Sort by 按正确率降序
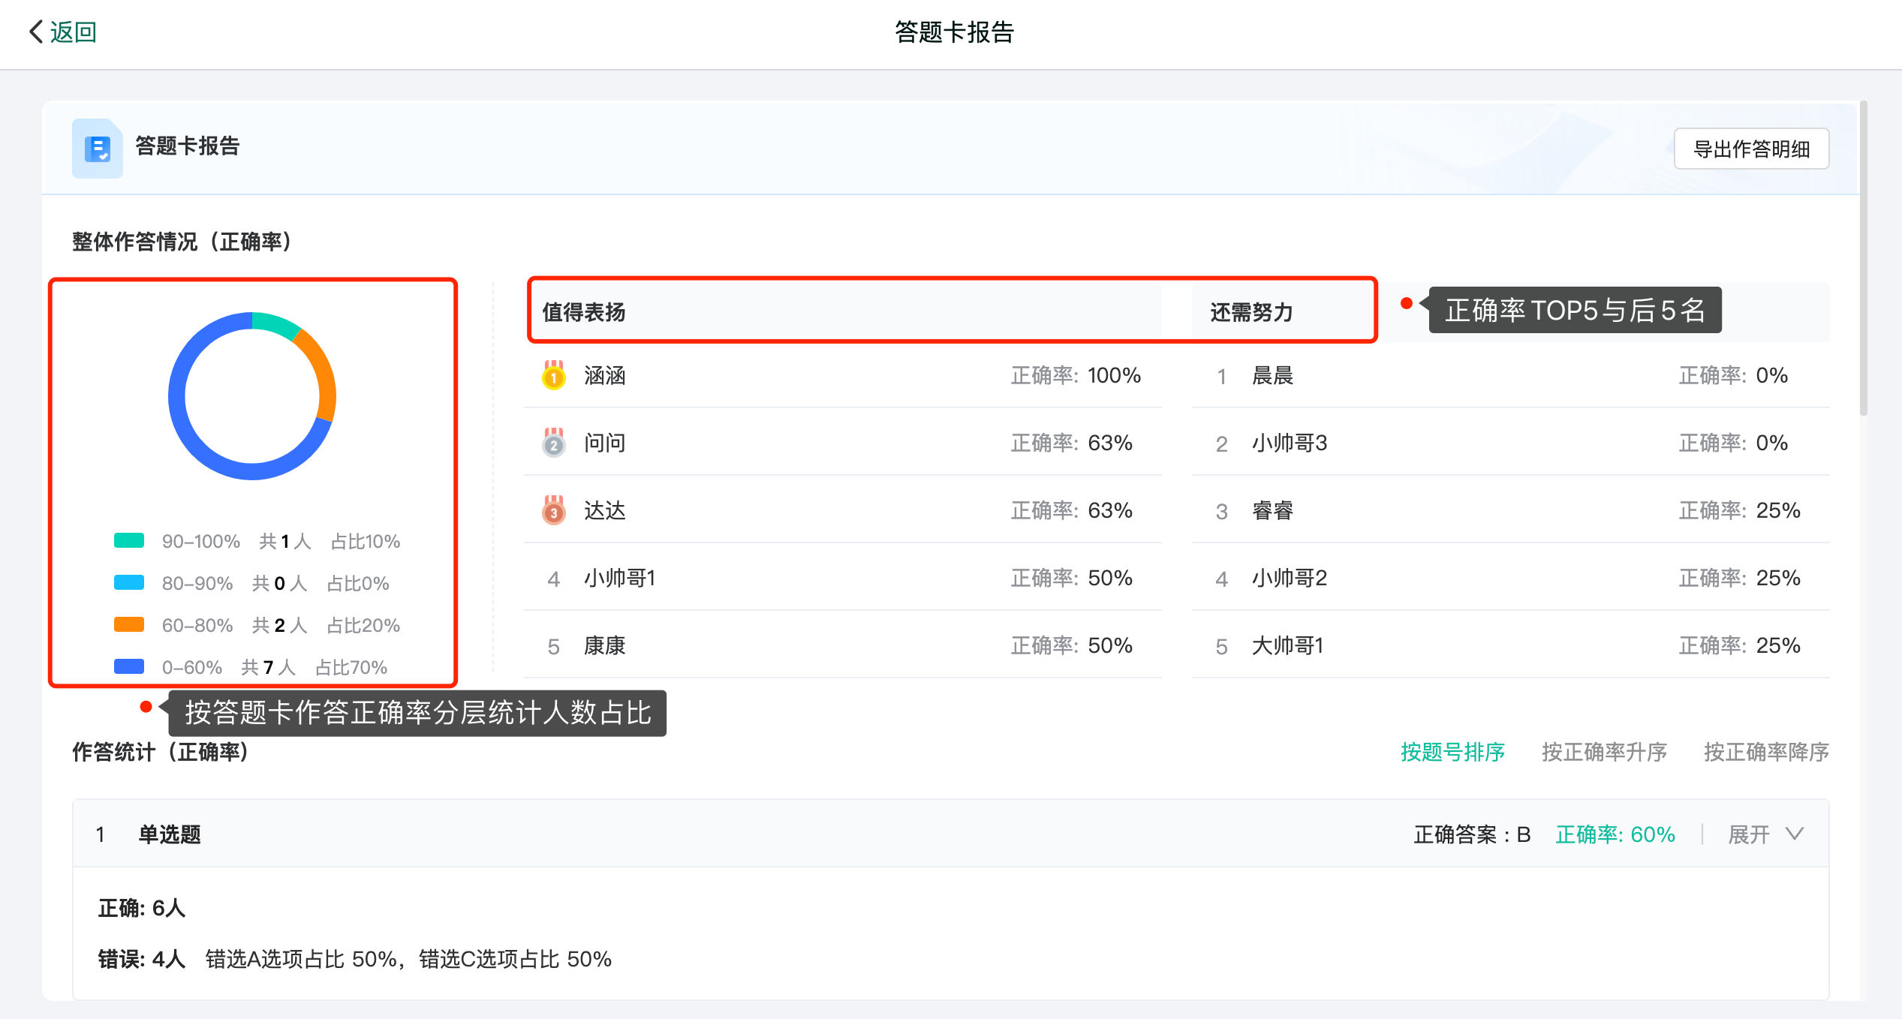 pos(1766,752)
